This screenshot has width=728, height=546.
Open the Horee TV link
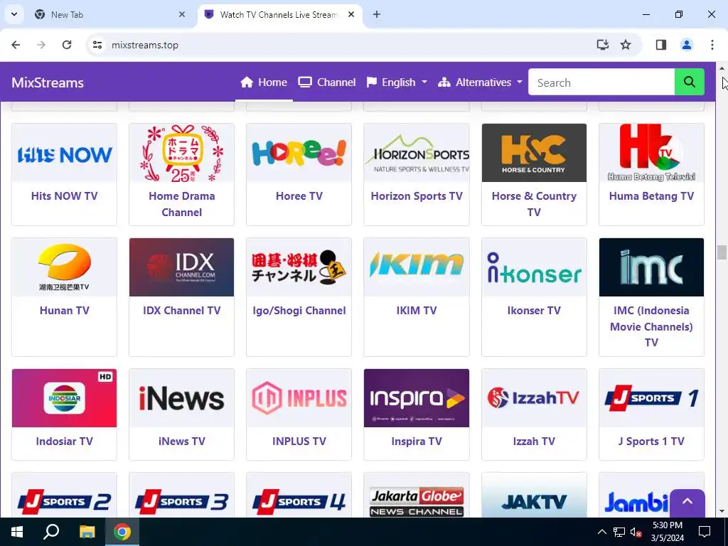(x=299, y=196)
